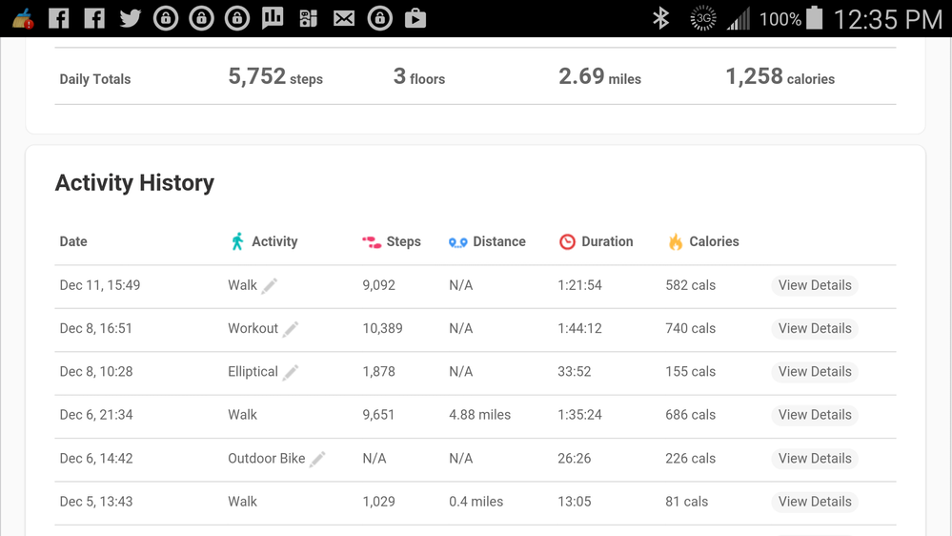
Task: Tap the first Facebook notification icon
Action: pos(58,18)
